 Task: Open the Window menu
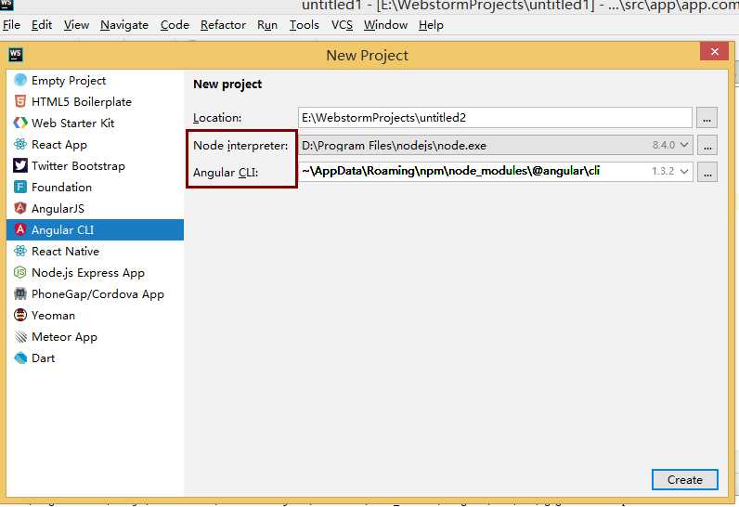[385, 25]
